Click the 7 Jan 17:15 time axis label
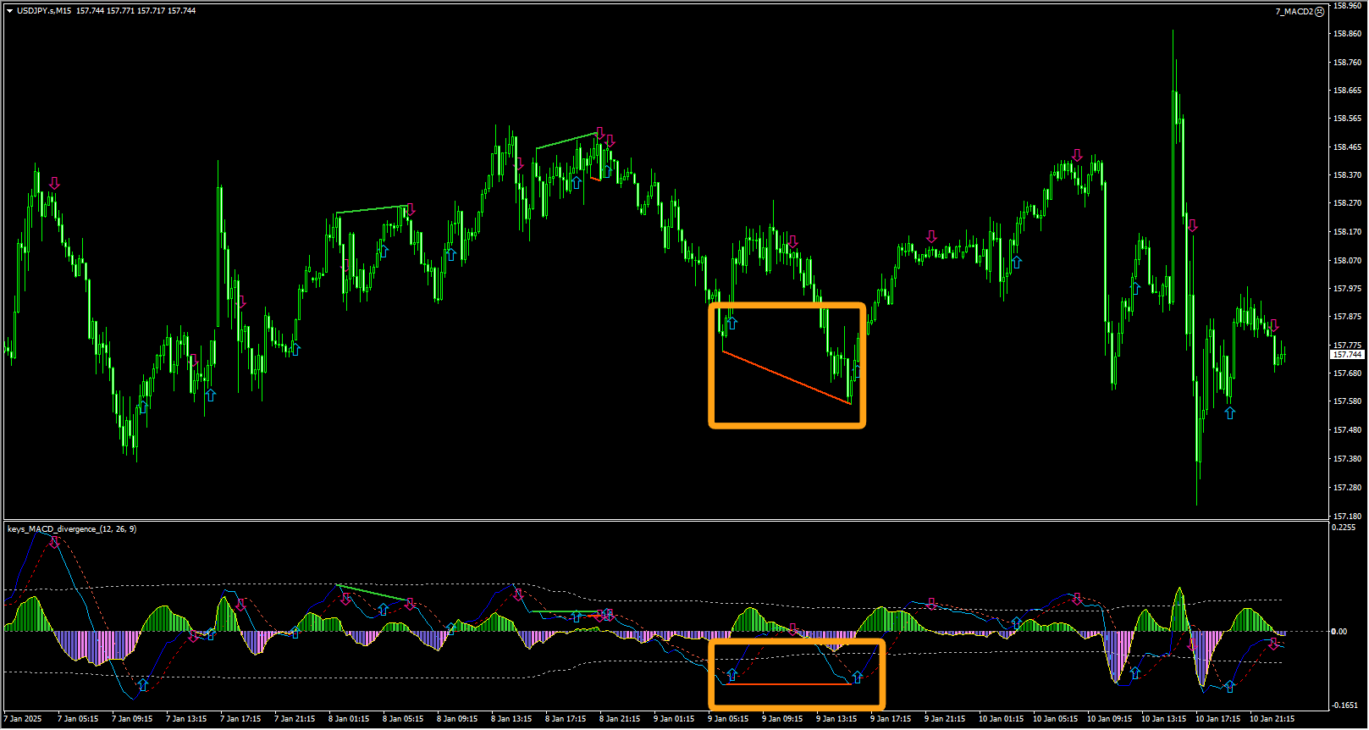Image resolution: width=1369 pixels, height=730 pixels. point(240,719)
